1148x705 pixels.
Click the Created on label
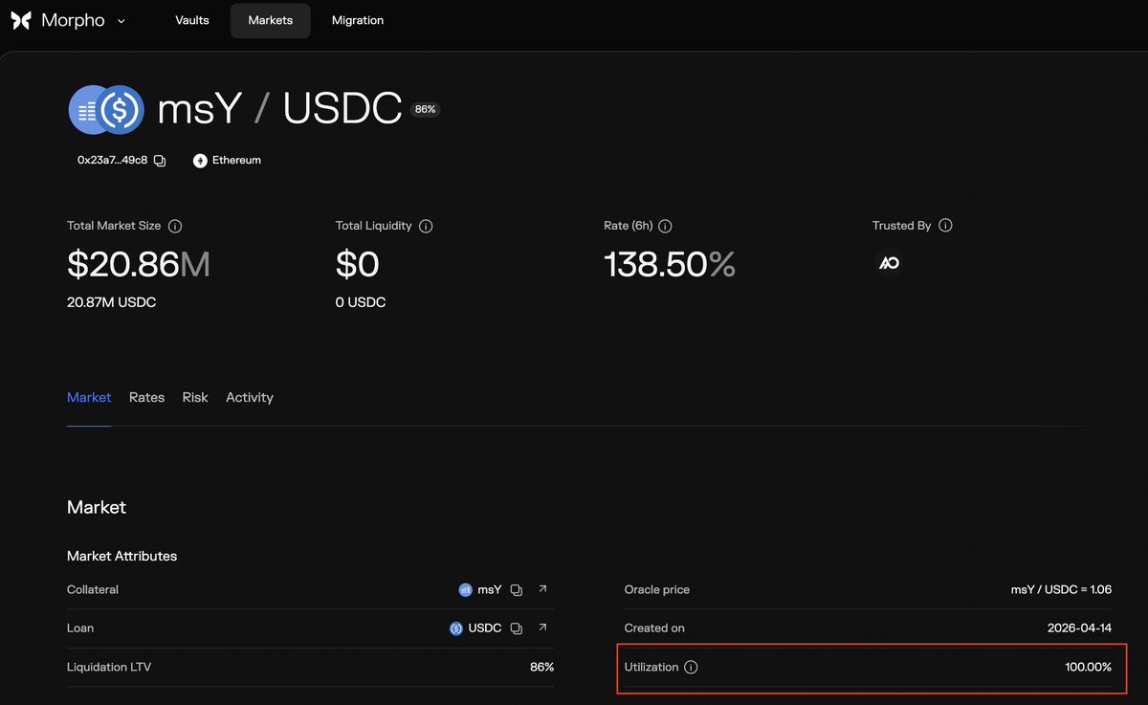[654, 628]
